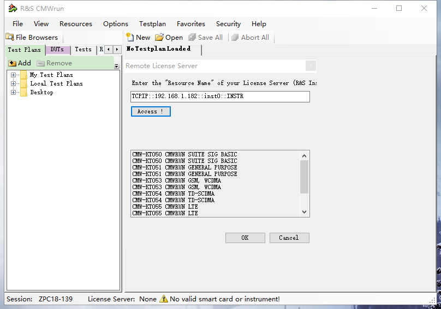Viewport: 441px width, 309px height.
Task: Select first CMW-KT051 GENERAL PURPOSE entry
Action: coord(184,167)
